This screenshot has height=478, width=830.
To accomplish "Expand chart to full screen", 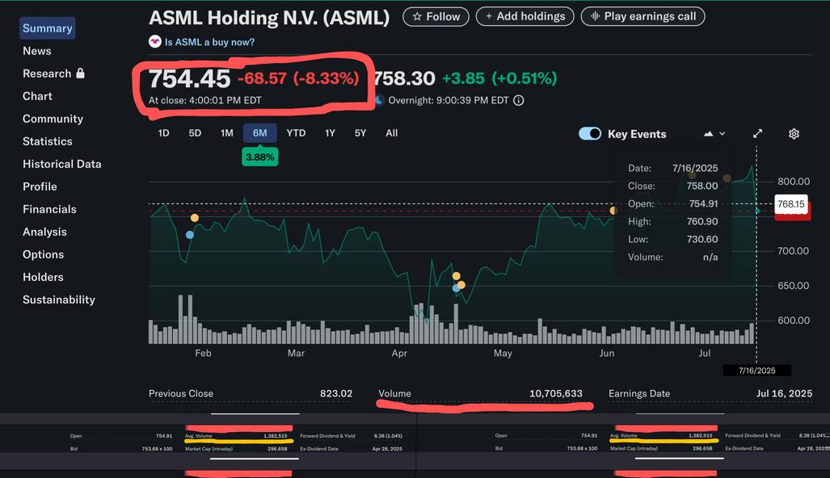I will [757, 134].
